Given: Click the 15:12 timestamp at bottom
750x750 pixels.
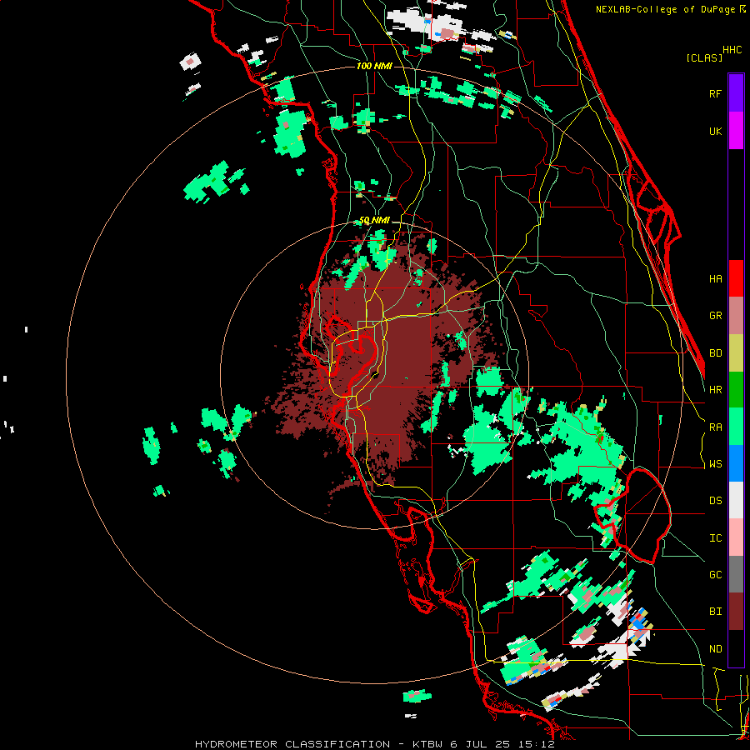Looking at the screenshot, I should click(535, 744).
